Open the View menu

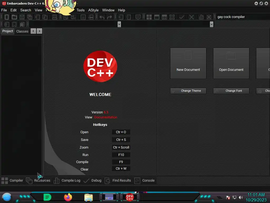[38, 10]
